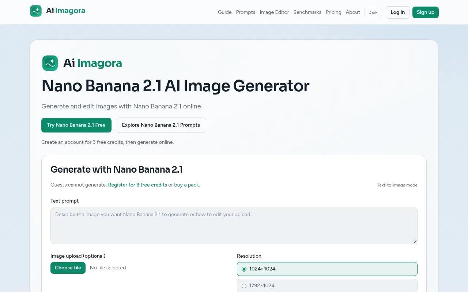Viewport: 468px width, 292px height.
Task: Open the Pricing page
Action: coord(333,12)
